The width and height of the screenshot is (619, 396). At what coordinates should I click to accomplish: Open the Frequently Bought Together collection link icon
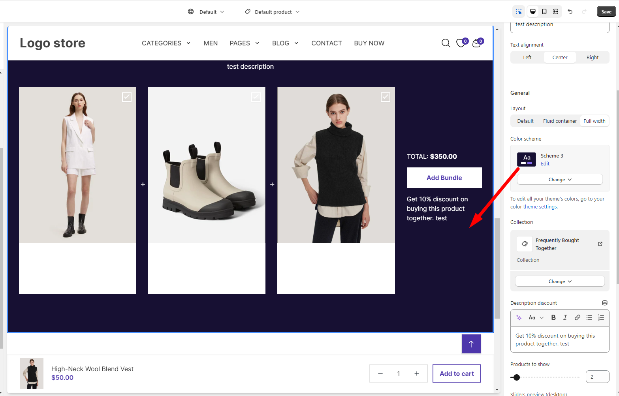pyautogui.click(x=600, y=244)
